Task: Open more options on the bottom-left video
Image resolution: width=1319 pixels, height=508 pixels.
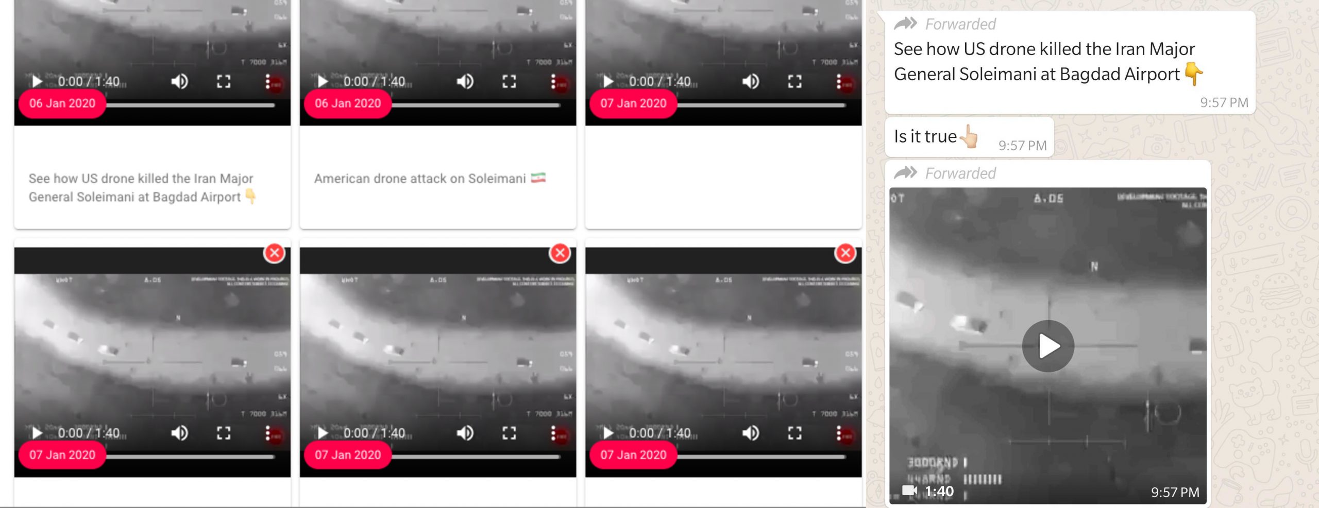Action: point(267,433)
